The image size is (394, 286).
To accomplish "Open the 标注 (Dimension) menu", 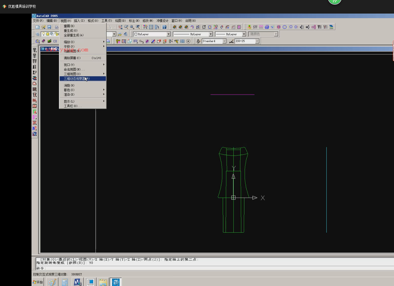I will click(x=134, y=21).
